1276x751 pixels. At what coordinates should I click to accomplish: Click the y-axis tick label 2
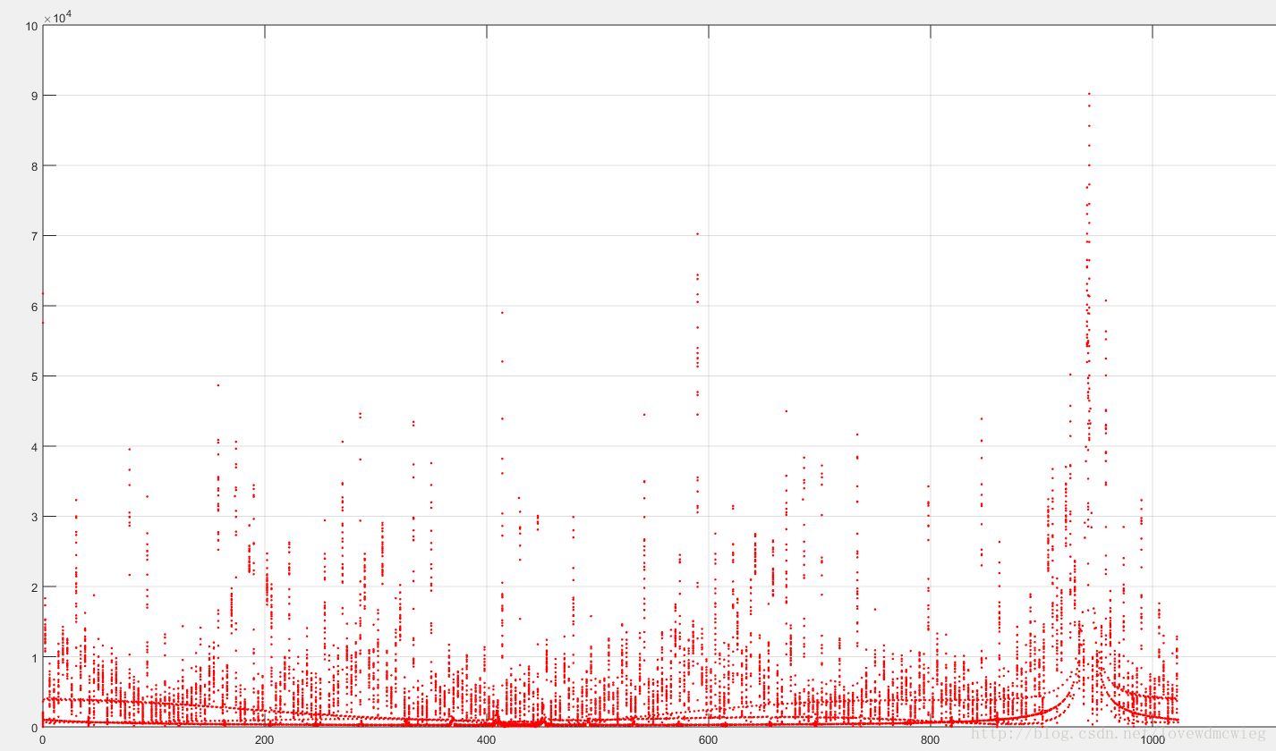[x=34, y=587]
